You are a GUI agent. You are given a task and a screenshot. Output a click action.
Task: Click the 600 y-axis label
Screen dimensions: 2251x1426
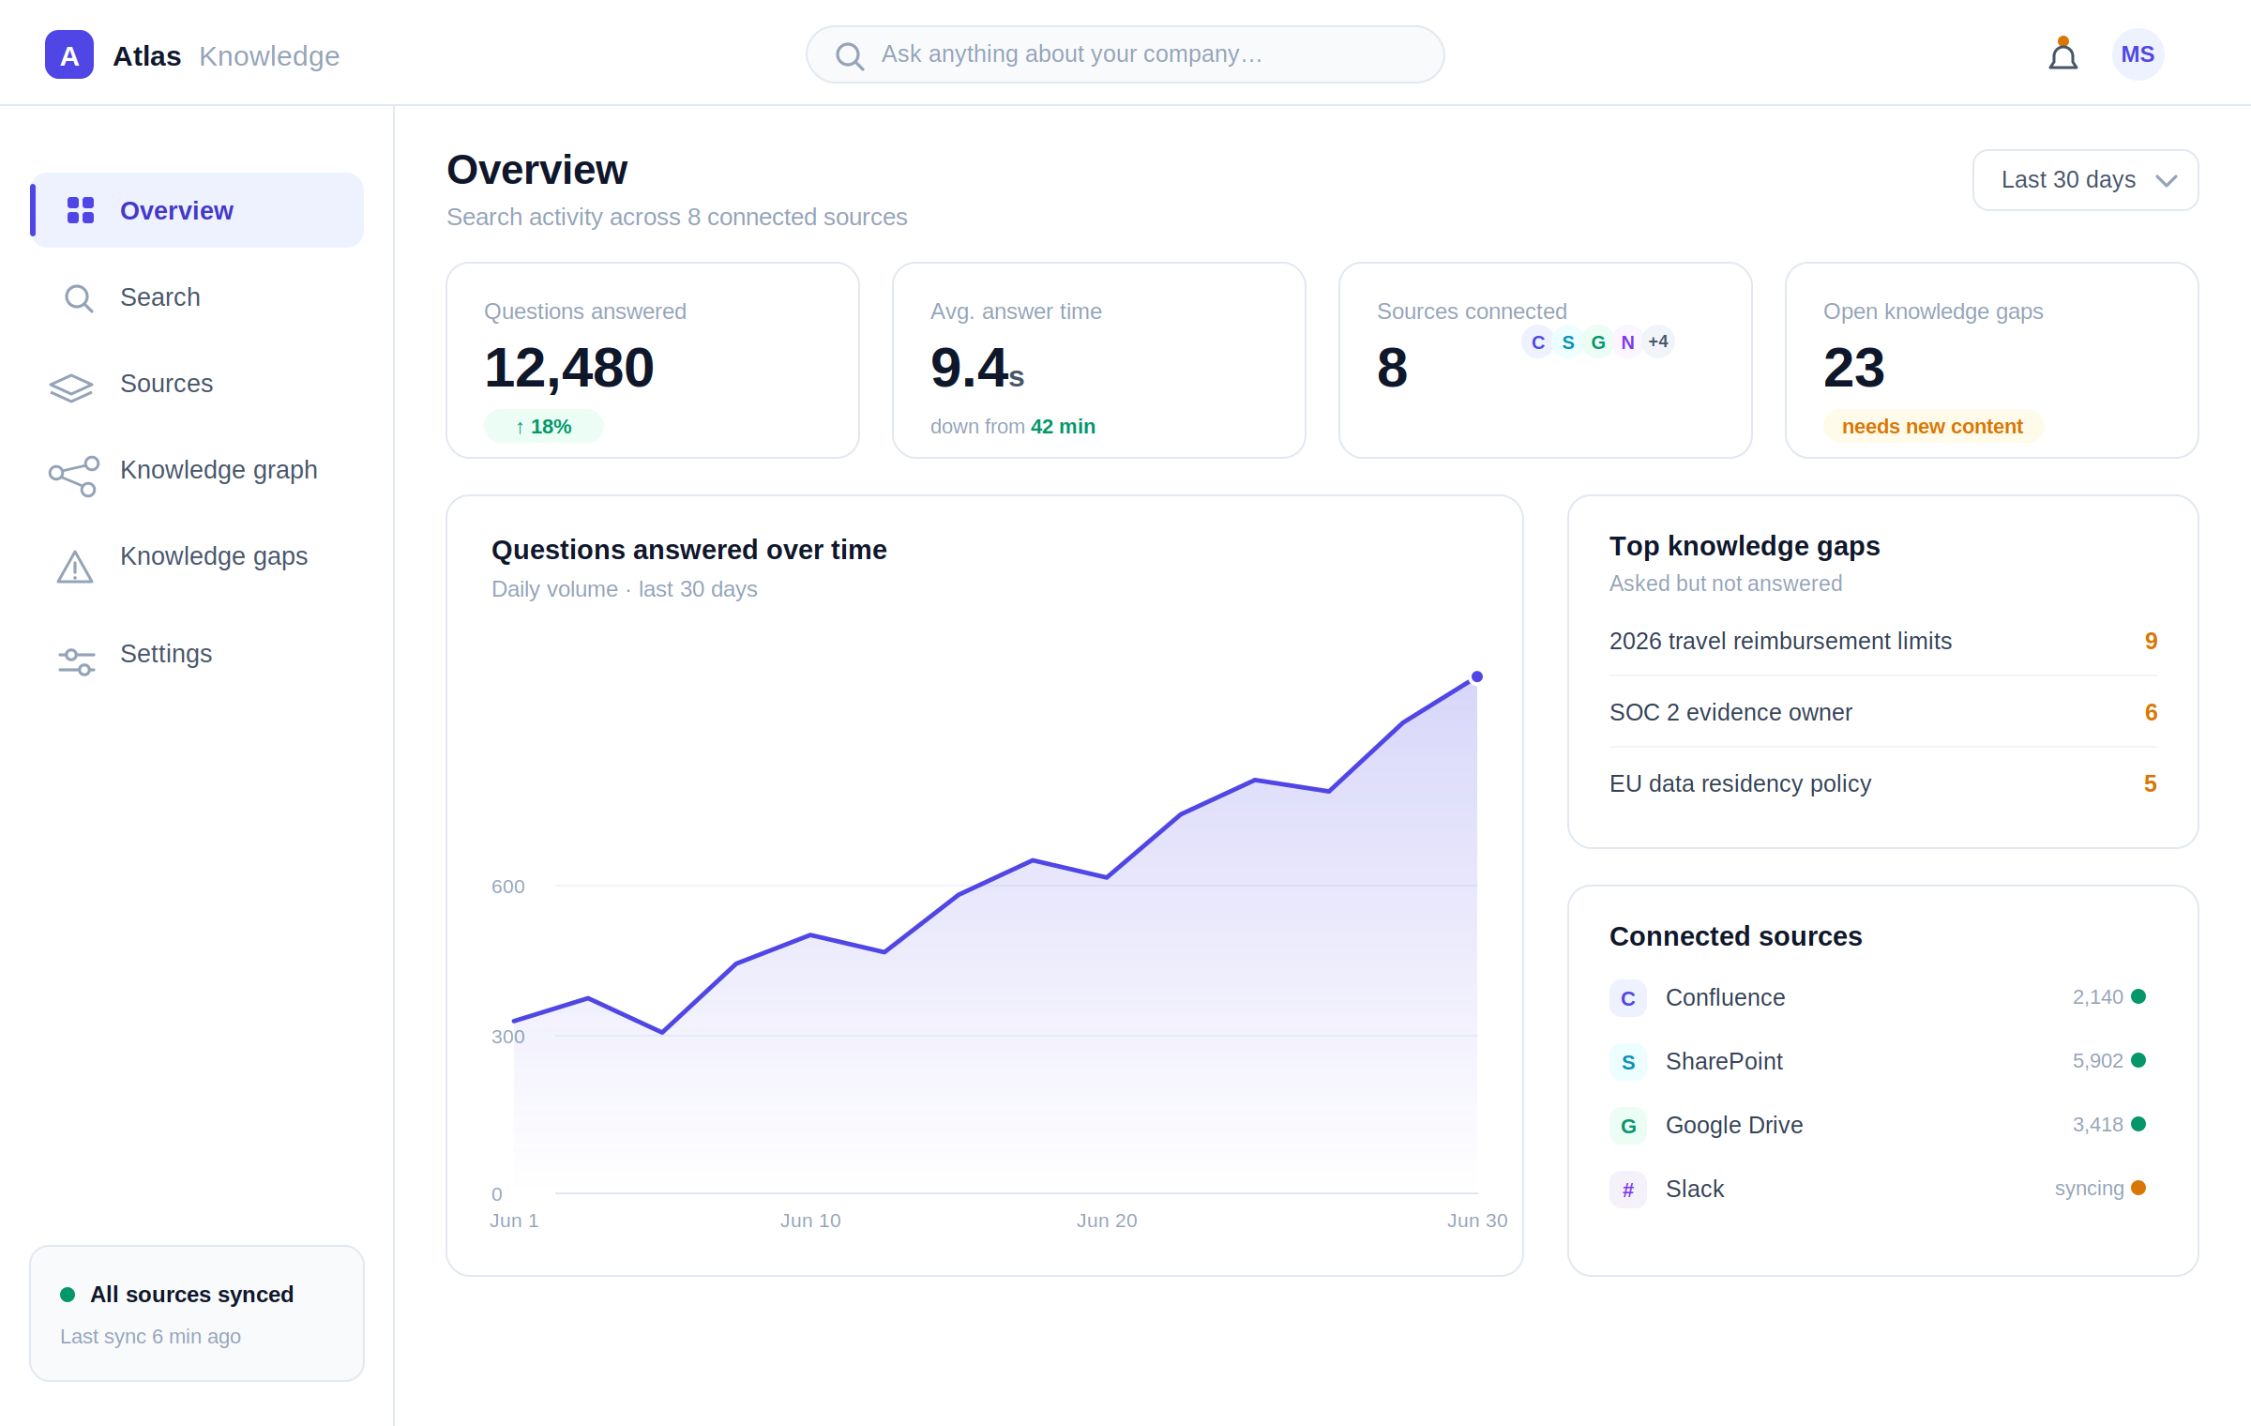click(507, 887)
